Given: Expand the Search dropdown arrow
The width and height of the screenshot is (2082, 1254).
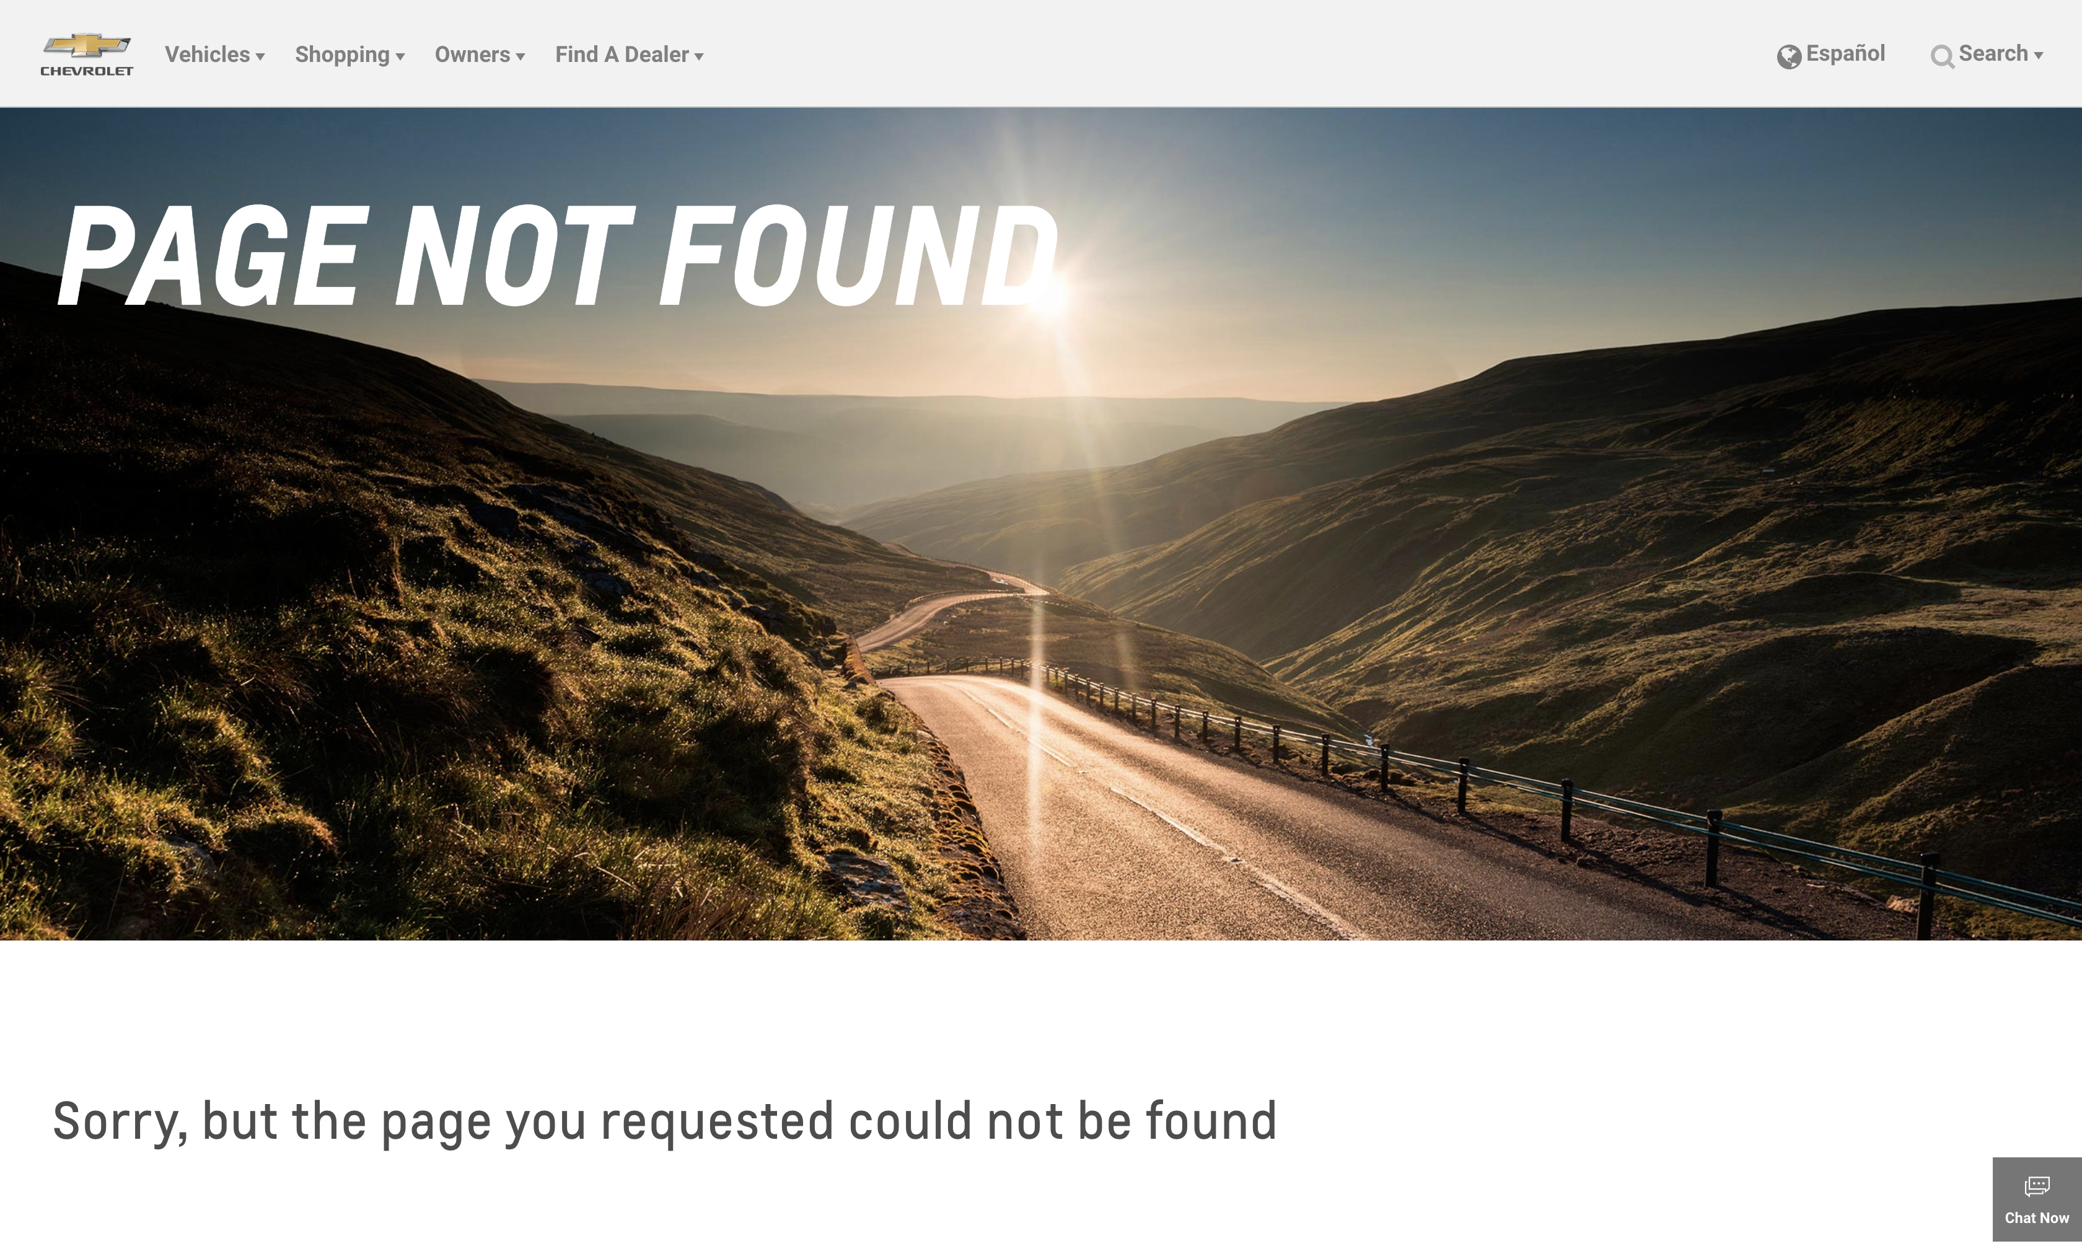Looking at the screenshot, I should (x=2038, y=56).
